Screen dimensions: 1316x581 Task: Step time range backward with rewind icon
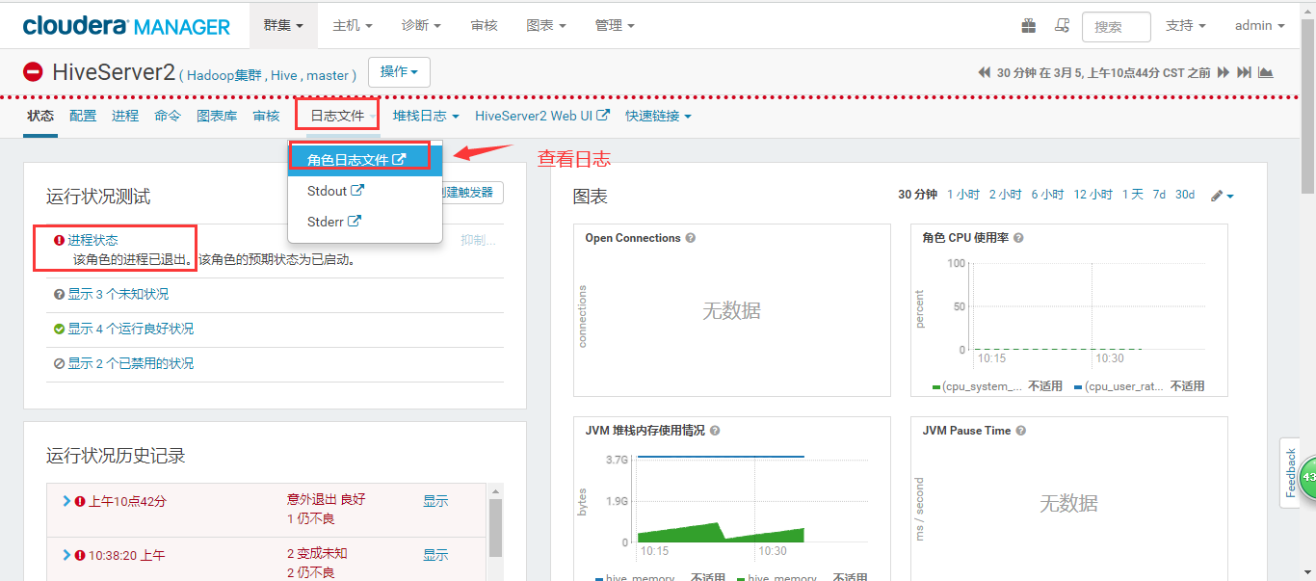tap(984, 72)
